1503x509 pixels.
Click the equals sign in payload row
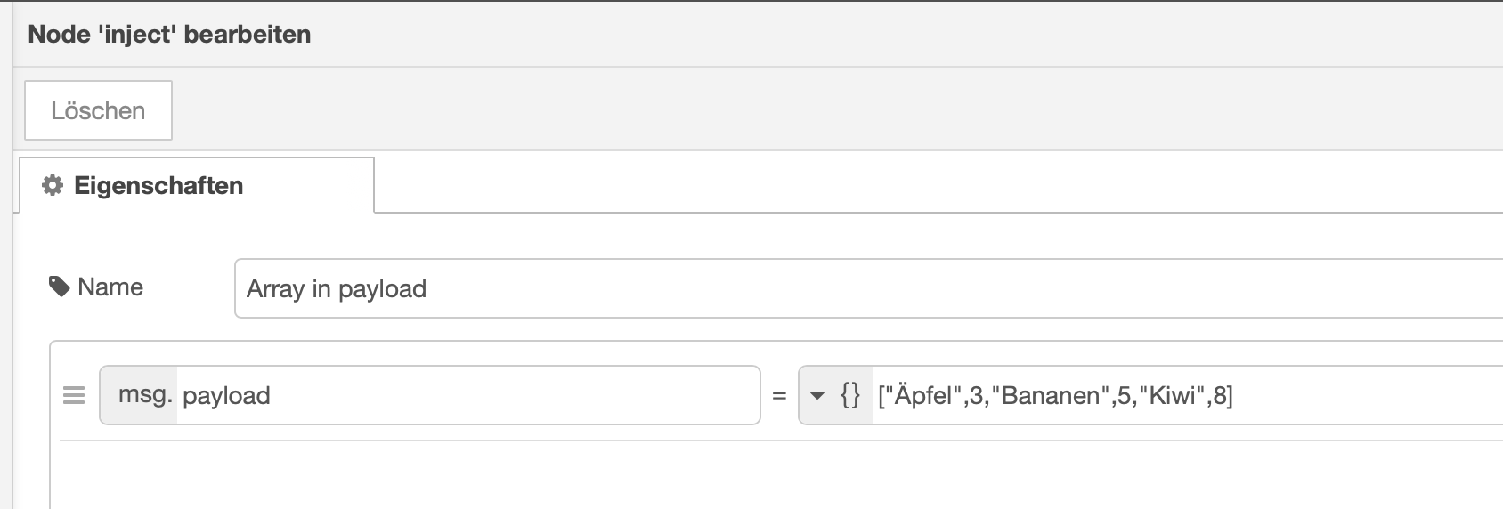pyautogui.click(x=779, y=396)
